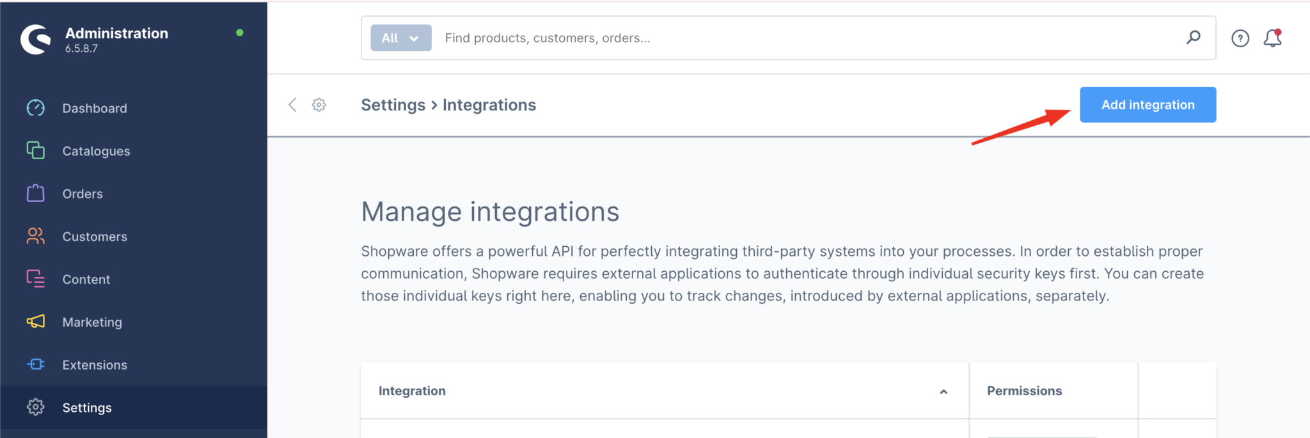Sort by Integration column arrow

943,391
